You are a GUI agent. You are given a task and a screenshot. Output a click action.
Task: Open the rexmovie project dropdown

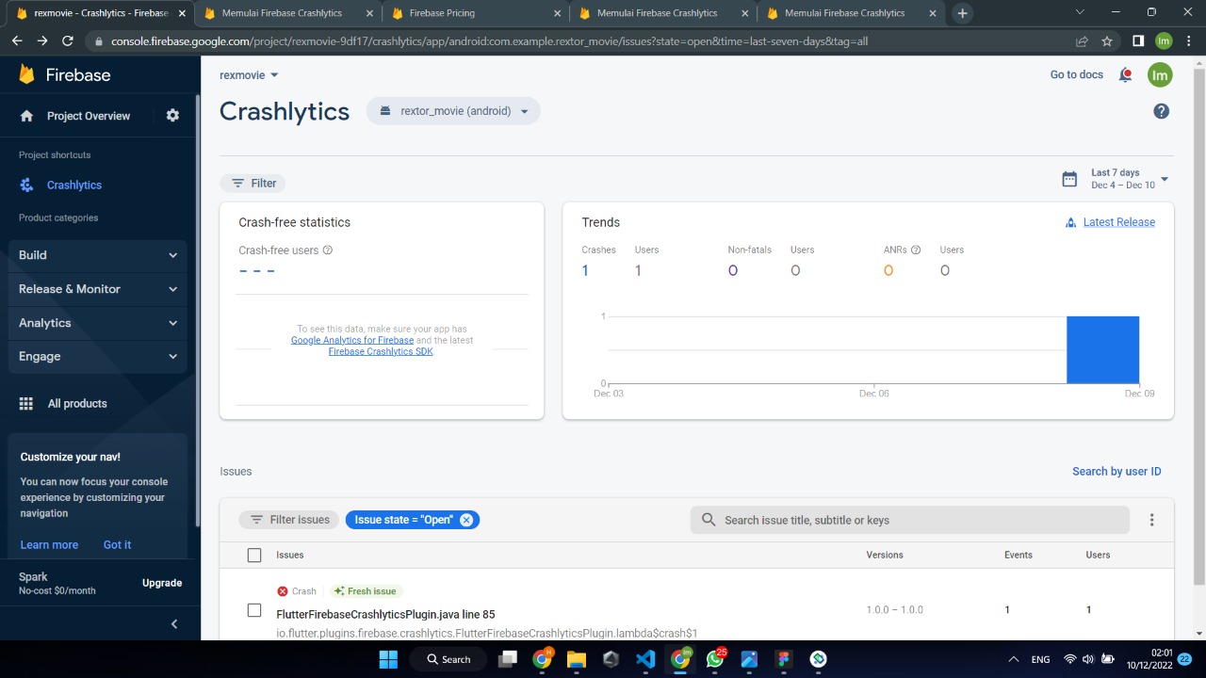pyautogui.click(x=250, y=75)
